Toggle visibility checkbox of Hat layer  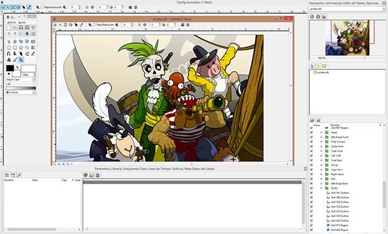(x=311, y=179)
